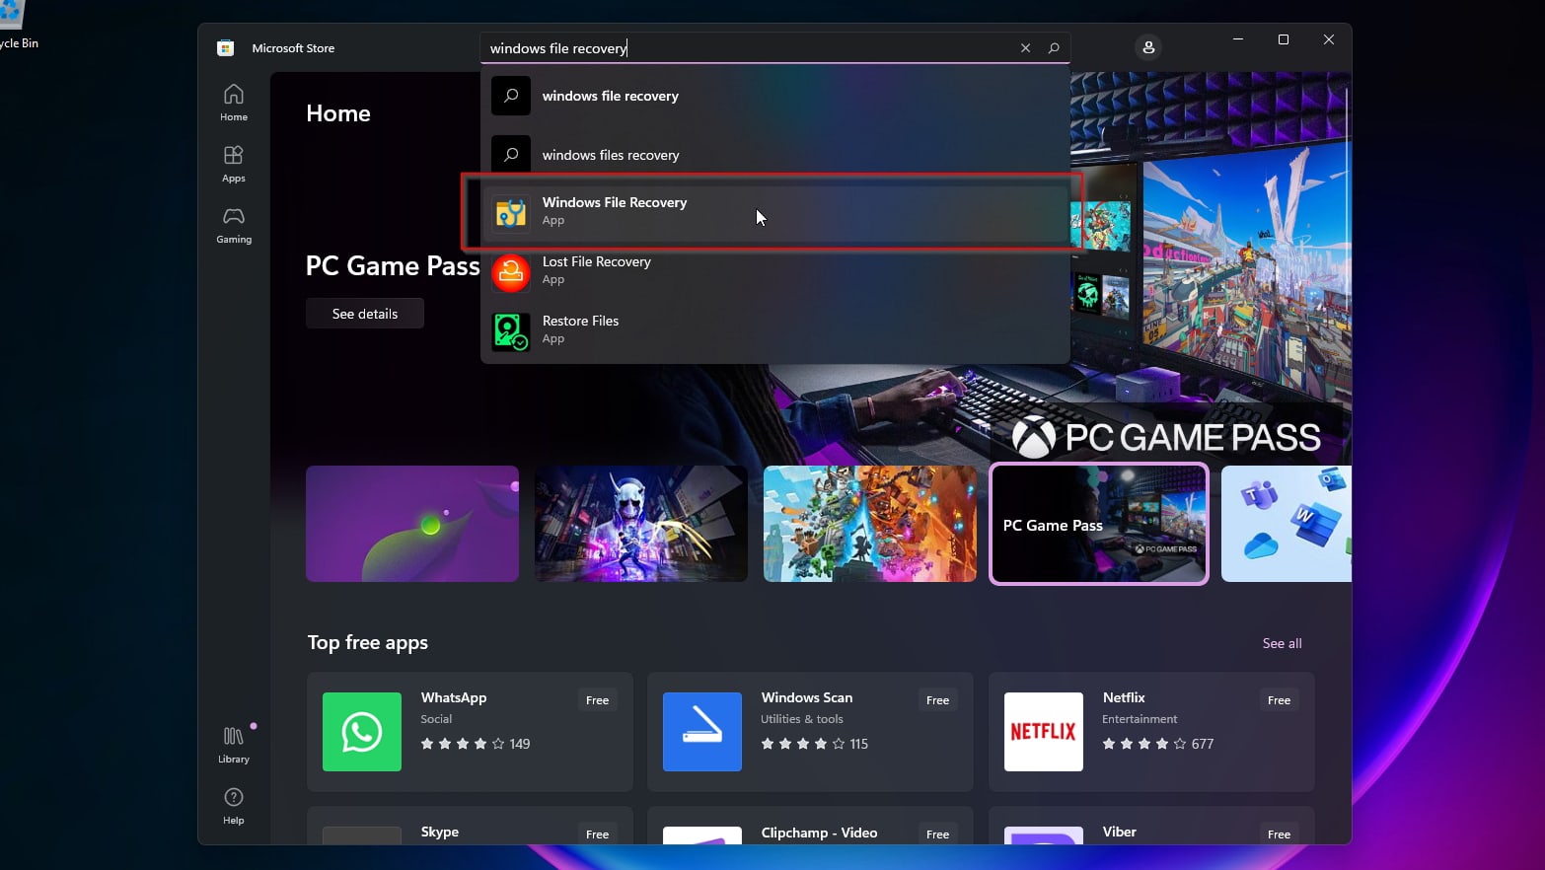Viewport: 1545px width, 870px height.
Task: Close the Microsoft Store window
Action: [x=1329, y=39]
